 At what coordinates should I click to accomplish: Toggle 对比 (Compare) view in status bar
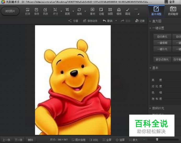[x=94, y=140]
